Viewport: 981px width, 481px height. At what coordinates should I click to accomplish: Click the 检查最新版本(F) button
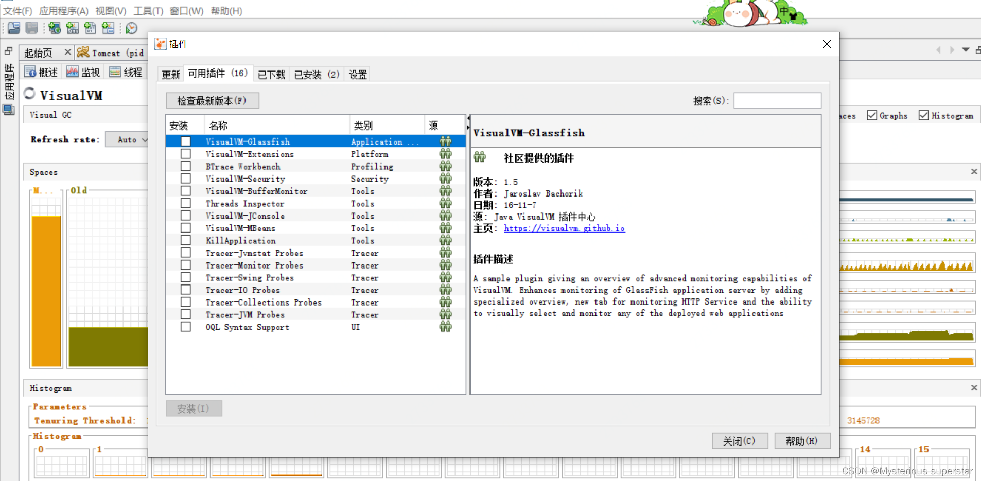pos(212,101)
